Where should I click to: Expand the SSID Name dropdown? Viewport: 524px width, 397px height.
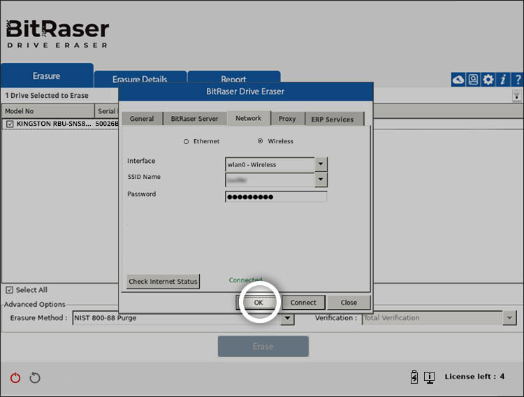pyautogui.click(x=321, y=180)
